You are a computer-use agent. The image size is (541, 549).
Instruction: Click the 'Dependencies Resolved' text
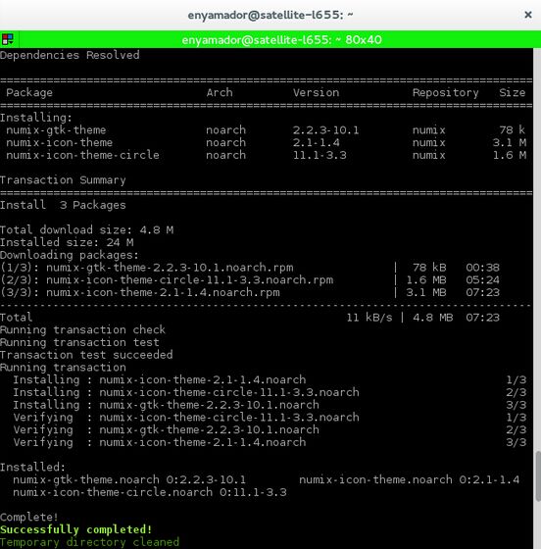(70, 55)
